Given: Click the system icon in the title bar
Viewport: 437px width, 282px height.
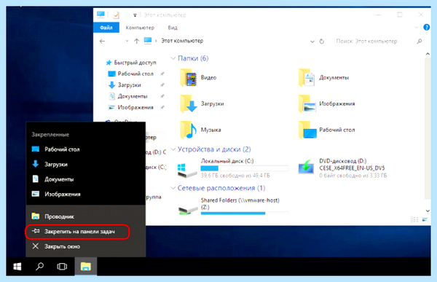Looking at the screenshot, I should pos(101,15).
